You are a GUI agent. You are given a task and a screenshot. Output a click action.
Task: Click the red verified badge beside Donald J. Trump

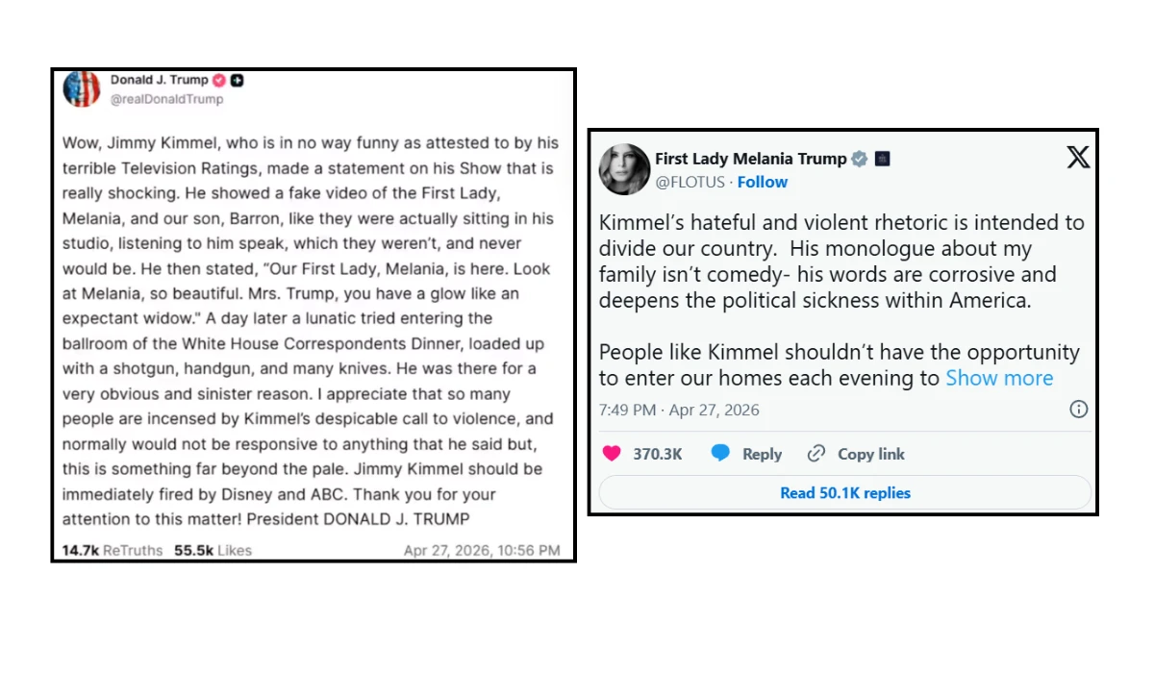219,80
